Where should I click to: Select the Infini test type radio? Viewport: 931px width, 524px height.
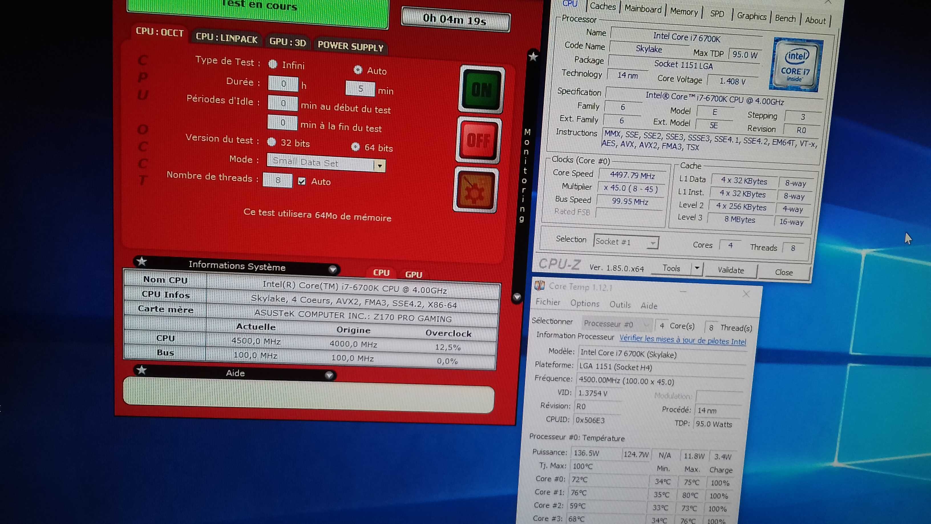click(x=273, y=65)
